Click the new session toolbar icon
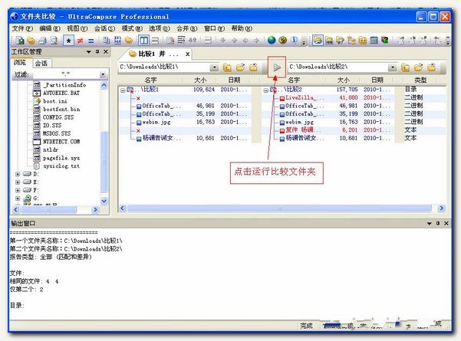461x341 pixels. 20,41
